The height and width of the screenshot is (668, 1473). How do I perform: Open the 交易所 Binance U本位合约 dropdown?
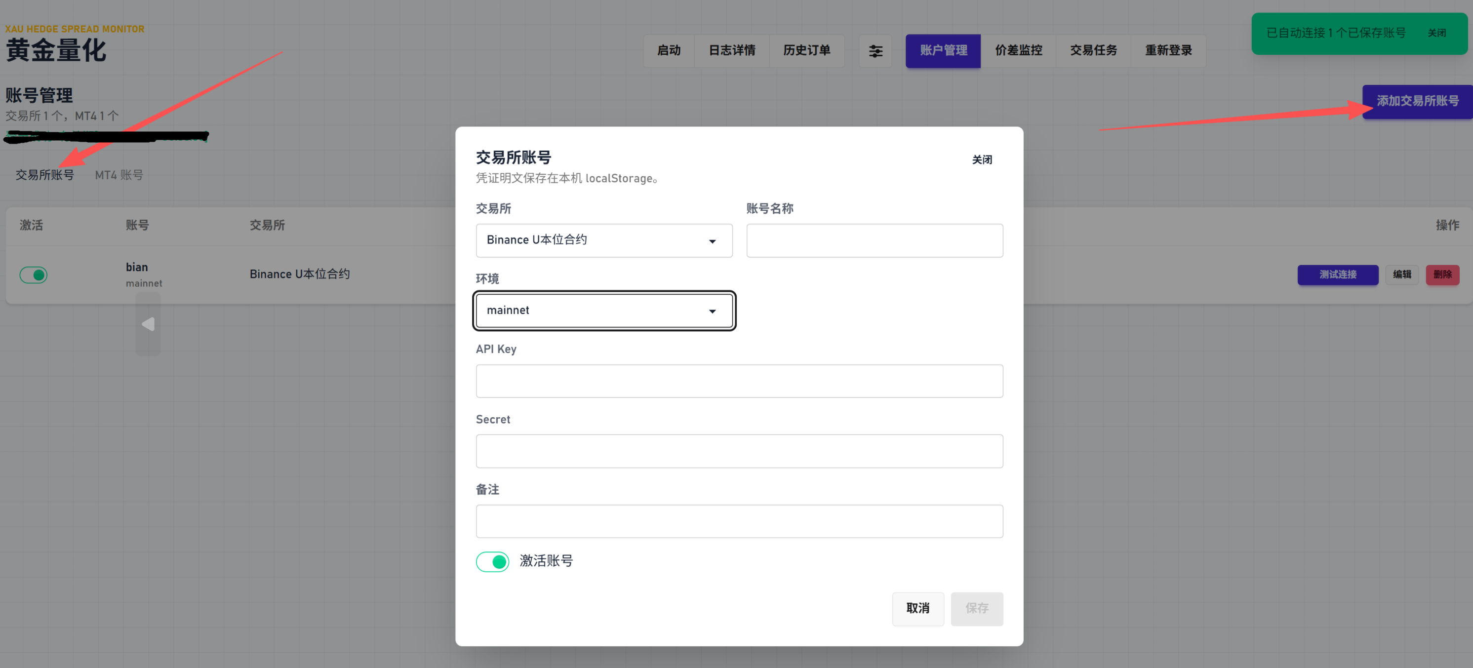604,240
